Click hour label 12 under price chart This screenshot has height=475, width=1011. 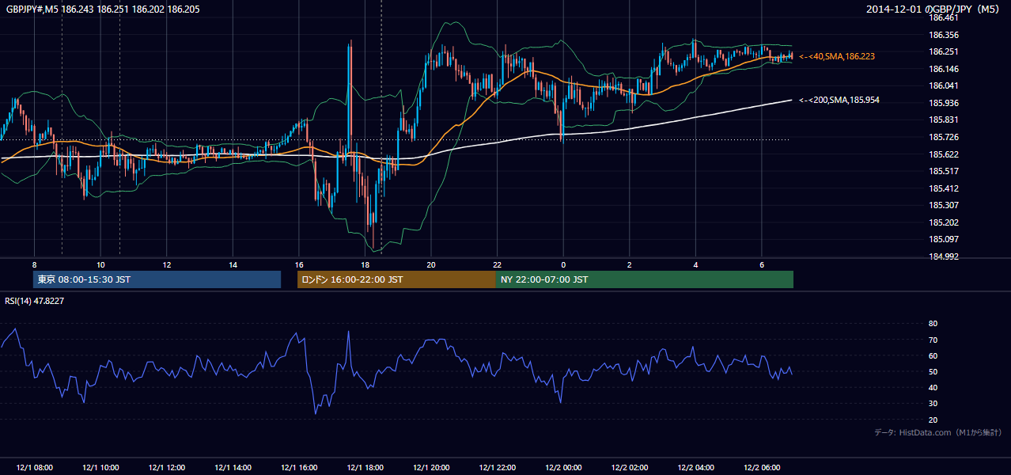[x=167, y=264]
